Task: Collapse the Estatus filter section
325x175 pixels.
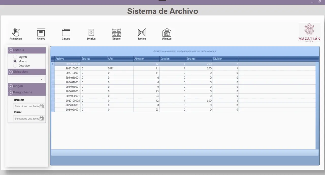Action: (11, 50)
